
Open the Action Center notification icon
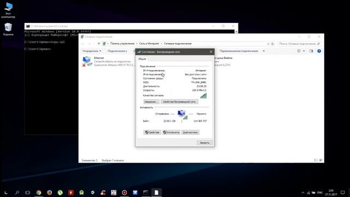[x=343, y=193]
